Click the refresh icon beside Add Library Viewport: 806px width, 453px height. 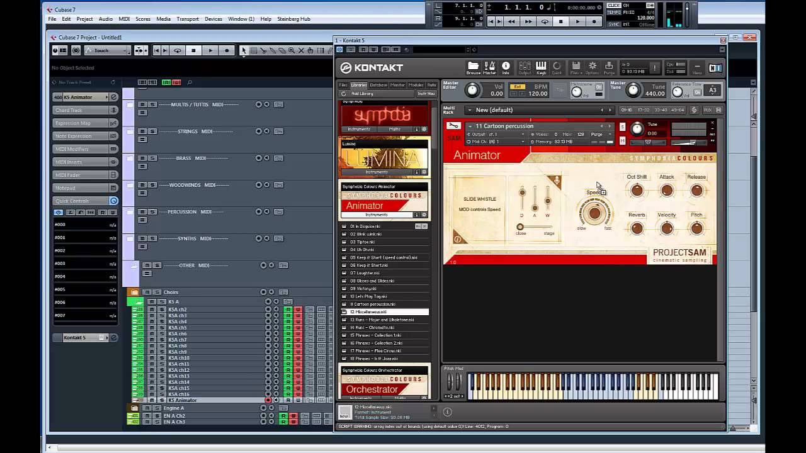click(x=344, y=94)
